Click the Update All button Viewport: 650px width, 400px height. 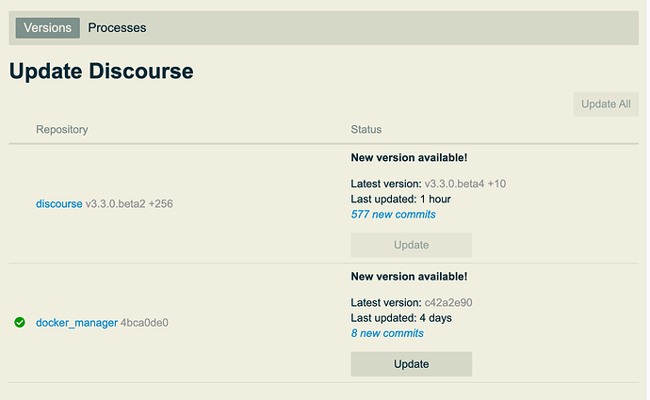tap(606, 104)
